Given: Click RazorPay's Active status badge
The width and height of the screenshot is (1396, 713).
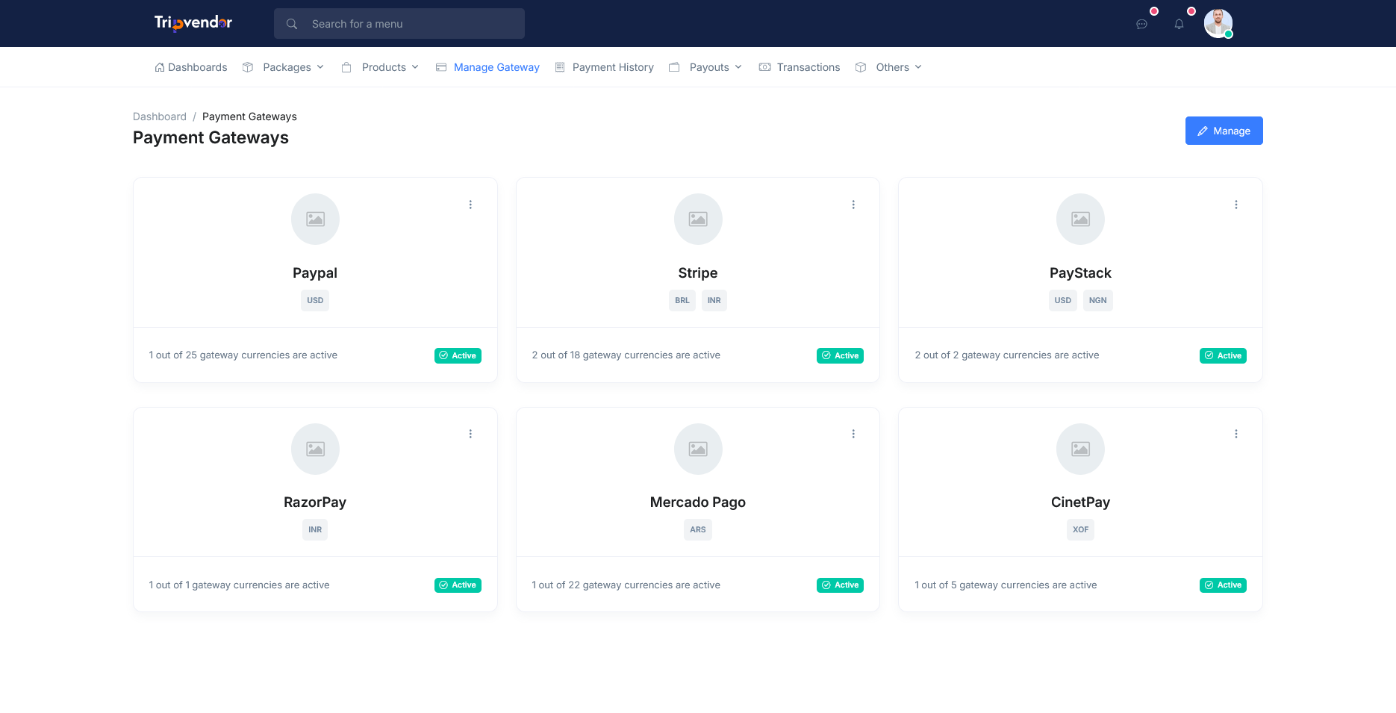Looking at the screenshot, I should click(x=458, y=585).
